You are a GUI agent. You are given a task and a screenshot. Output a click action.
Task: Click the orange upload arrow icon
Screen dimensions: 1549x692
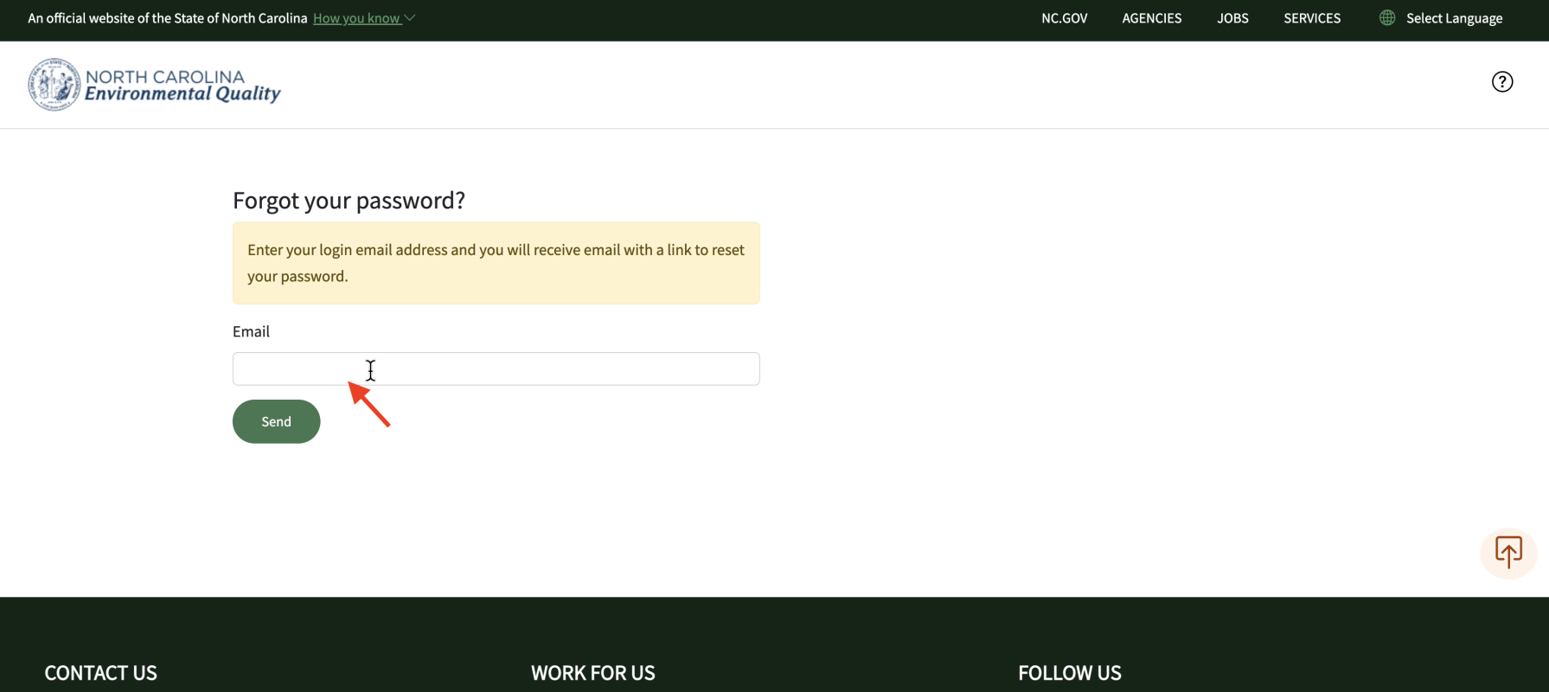coord(1508,552)
